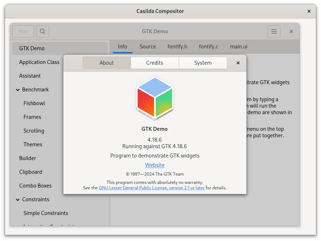The image size is (321, 241).
Task: Click the GTK Demo cube logo
Action: (x=155, y=98)
